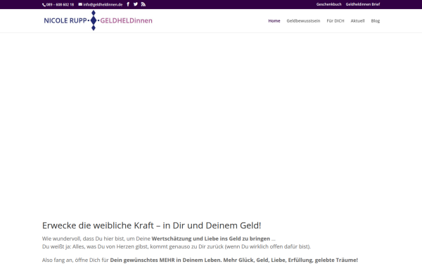The image size is (422, 264).
Task: Click bold text 'Dein gewünschtes MEHR in Deinem Leben'
Action: pos(165,260)
